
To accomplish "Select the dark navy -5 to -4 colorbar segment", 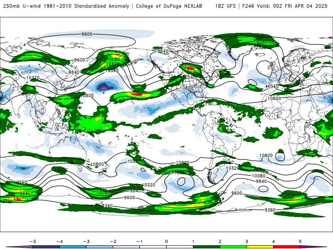I will [x=46, y=247].
